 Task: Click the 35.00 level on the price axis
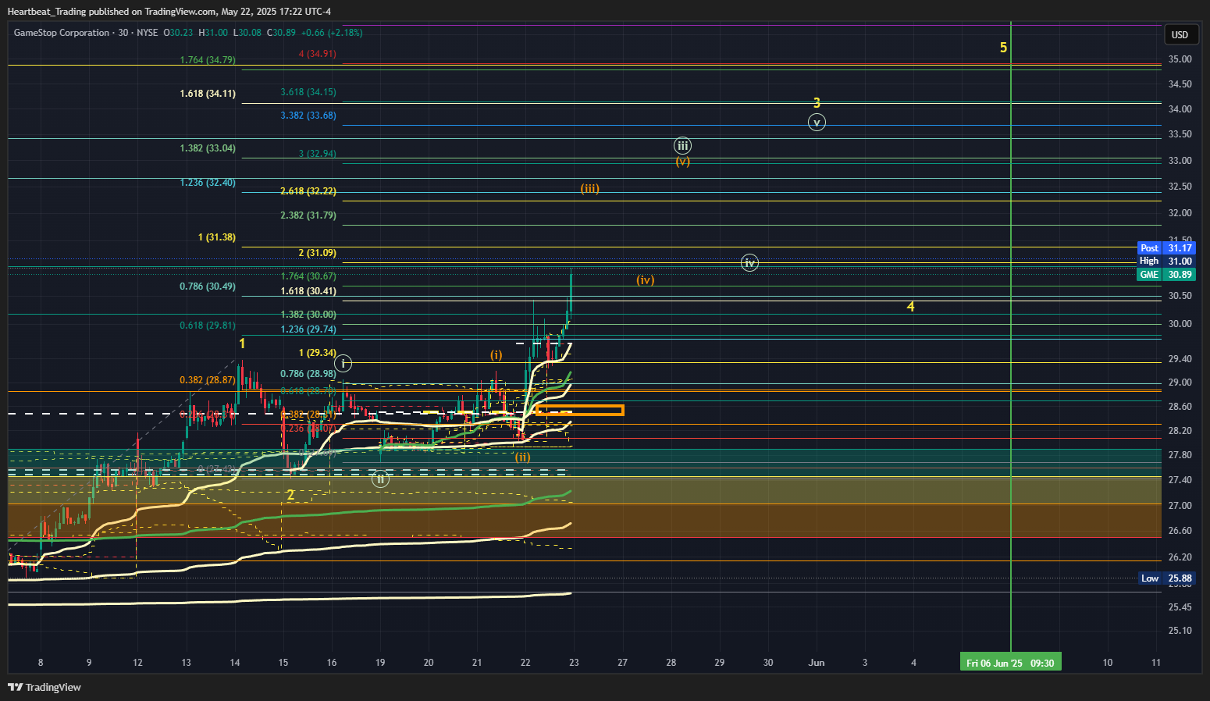pos(1180,59)
